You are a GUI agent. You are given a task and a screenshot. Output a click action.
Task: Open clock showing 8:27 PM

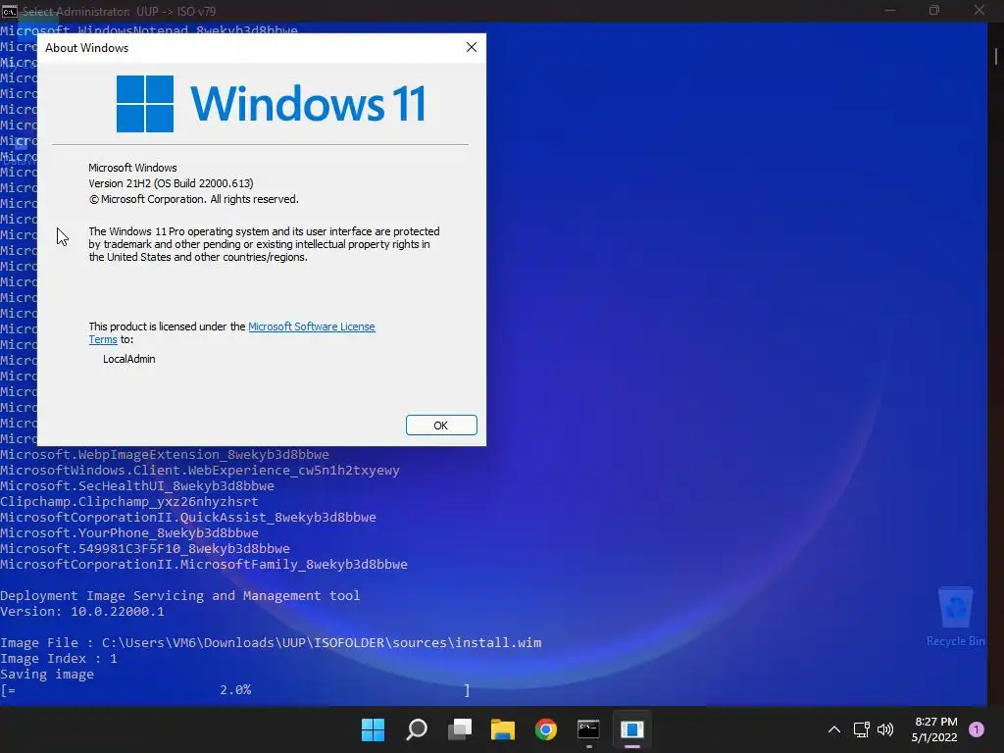click(x=934, y=729)
